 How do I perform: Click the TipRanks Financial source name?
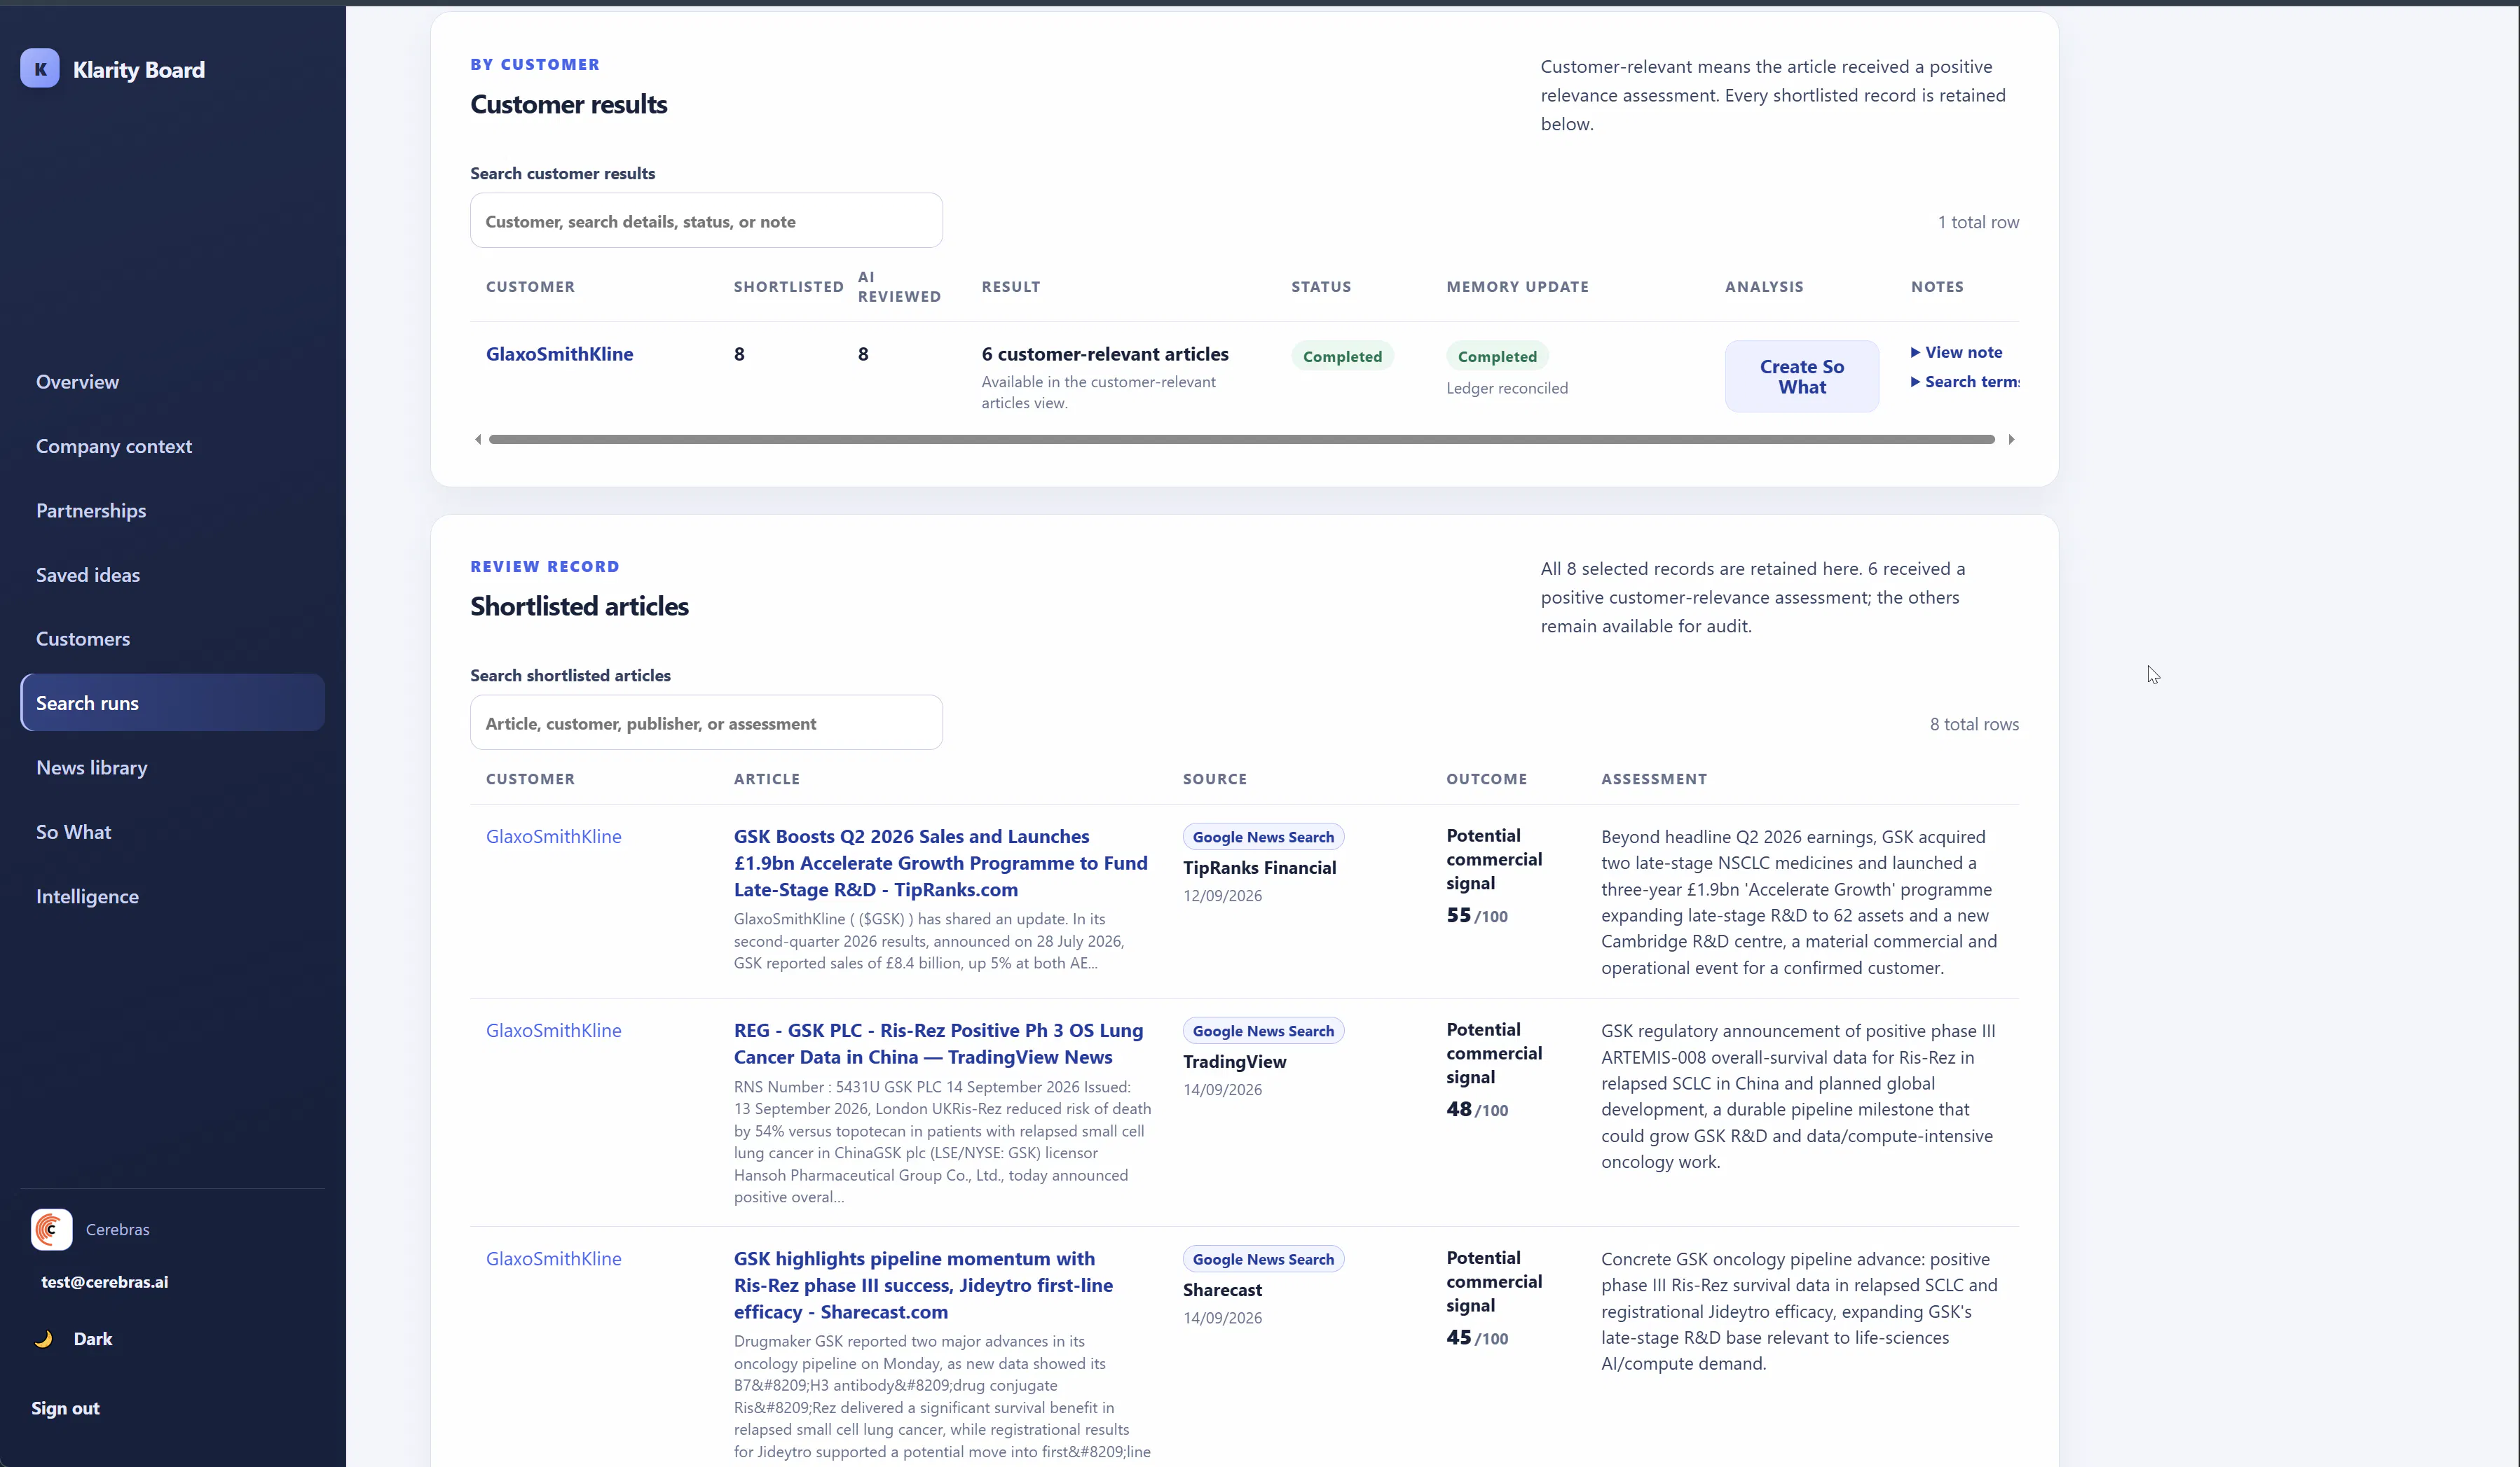(x=1259, y=868)
